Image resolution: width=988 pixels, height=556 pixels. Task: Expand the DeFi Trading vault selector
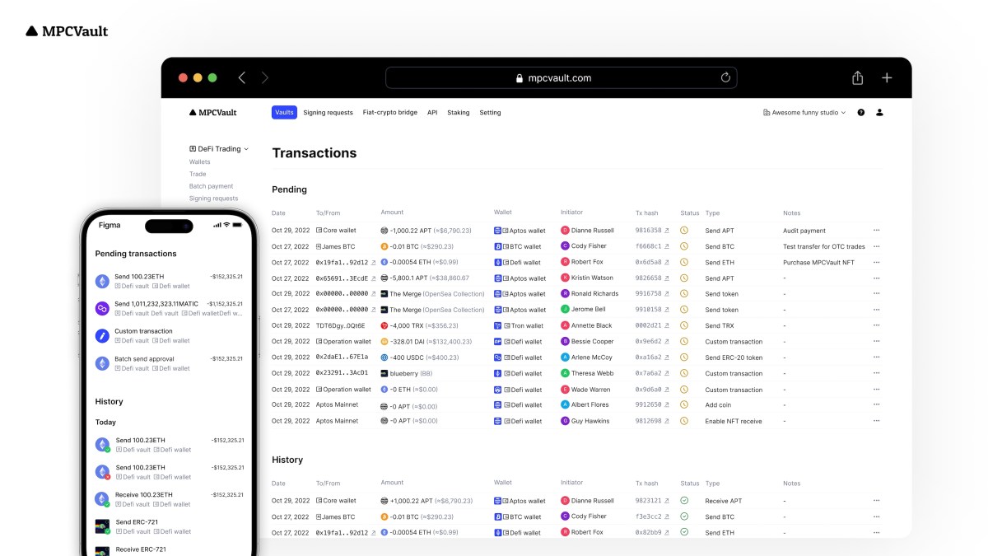[x=216, y=149]
